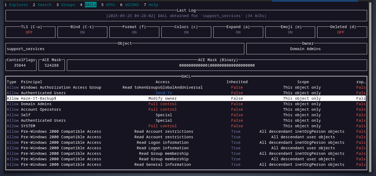
Task: Disable the Colors option
Action: pos(186,32)
